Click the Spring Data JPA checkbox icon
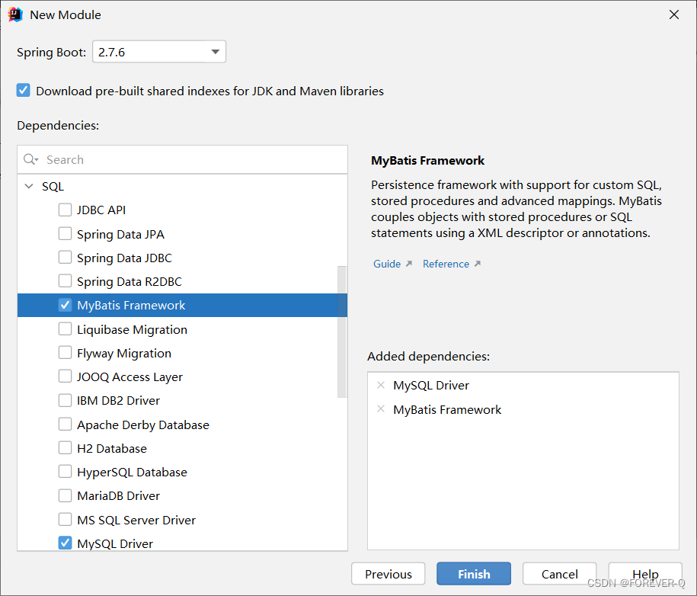Image resolution: width=697 pixels, height=596 pixels. (65, 234)
